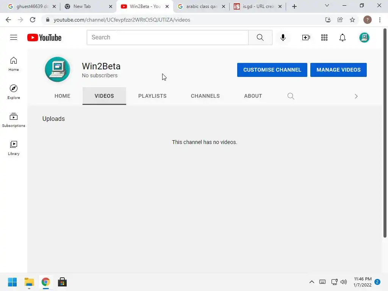Open clock and date 11:46 PM
This screenshot has height=291, width=388.
click(363, 282)
